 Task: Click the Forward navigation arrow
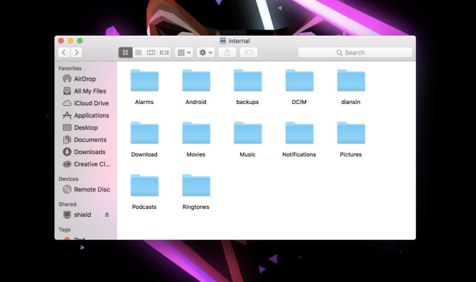point(76,53)
